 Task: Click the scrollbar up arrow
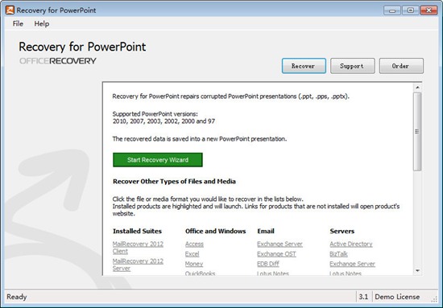[417, 88]
